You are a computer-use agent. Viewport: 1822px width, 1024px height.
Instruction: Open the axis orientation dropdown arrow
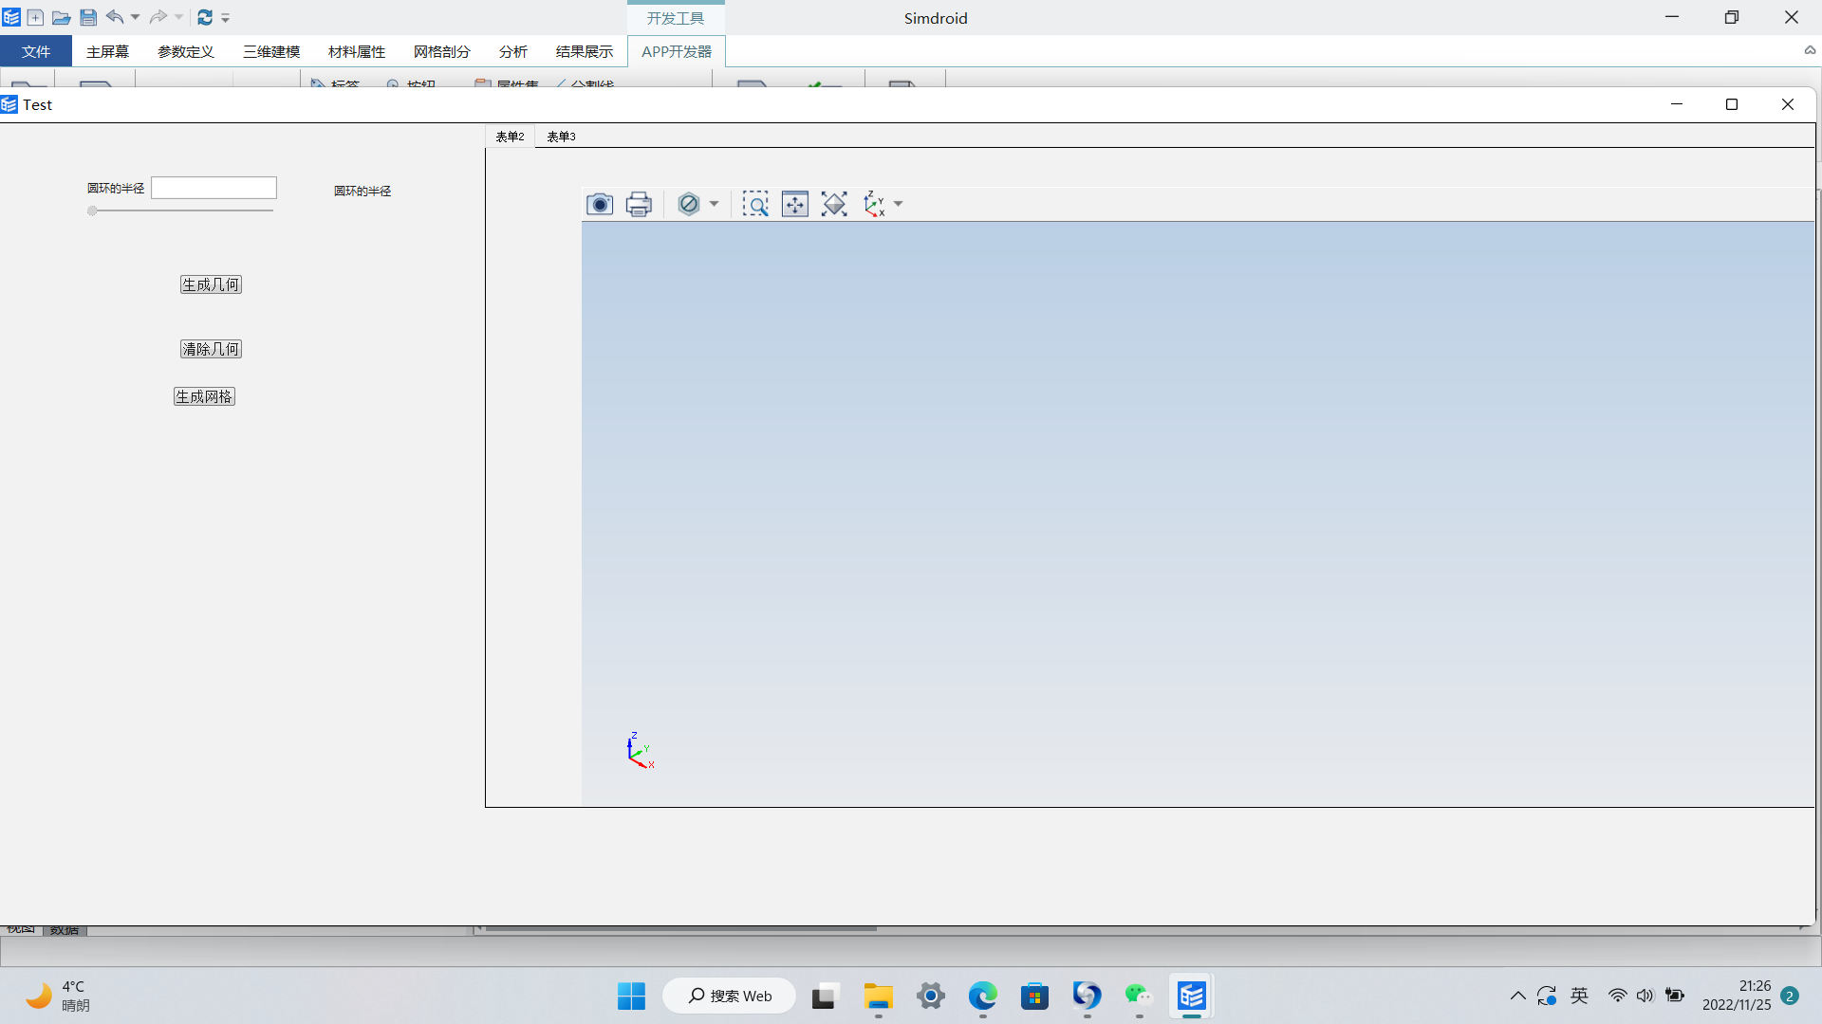point(898,204)
